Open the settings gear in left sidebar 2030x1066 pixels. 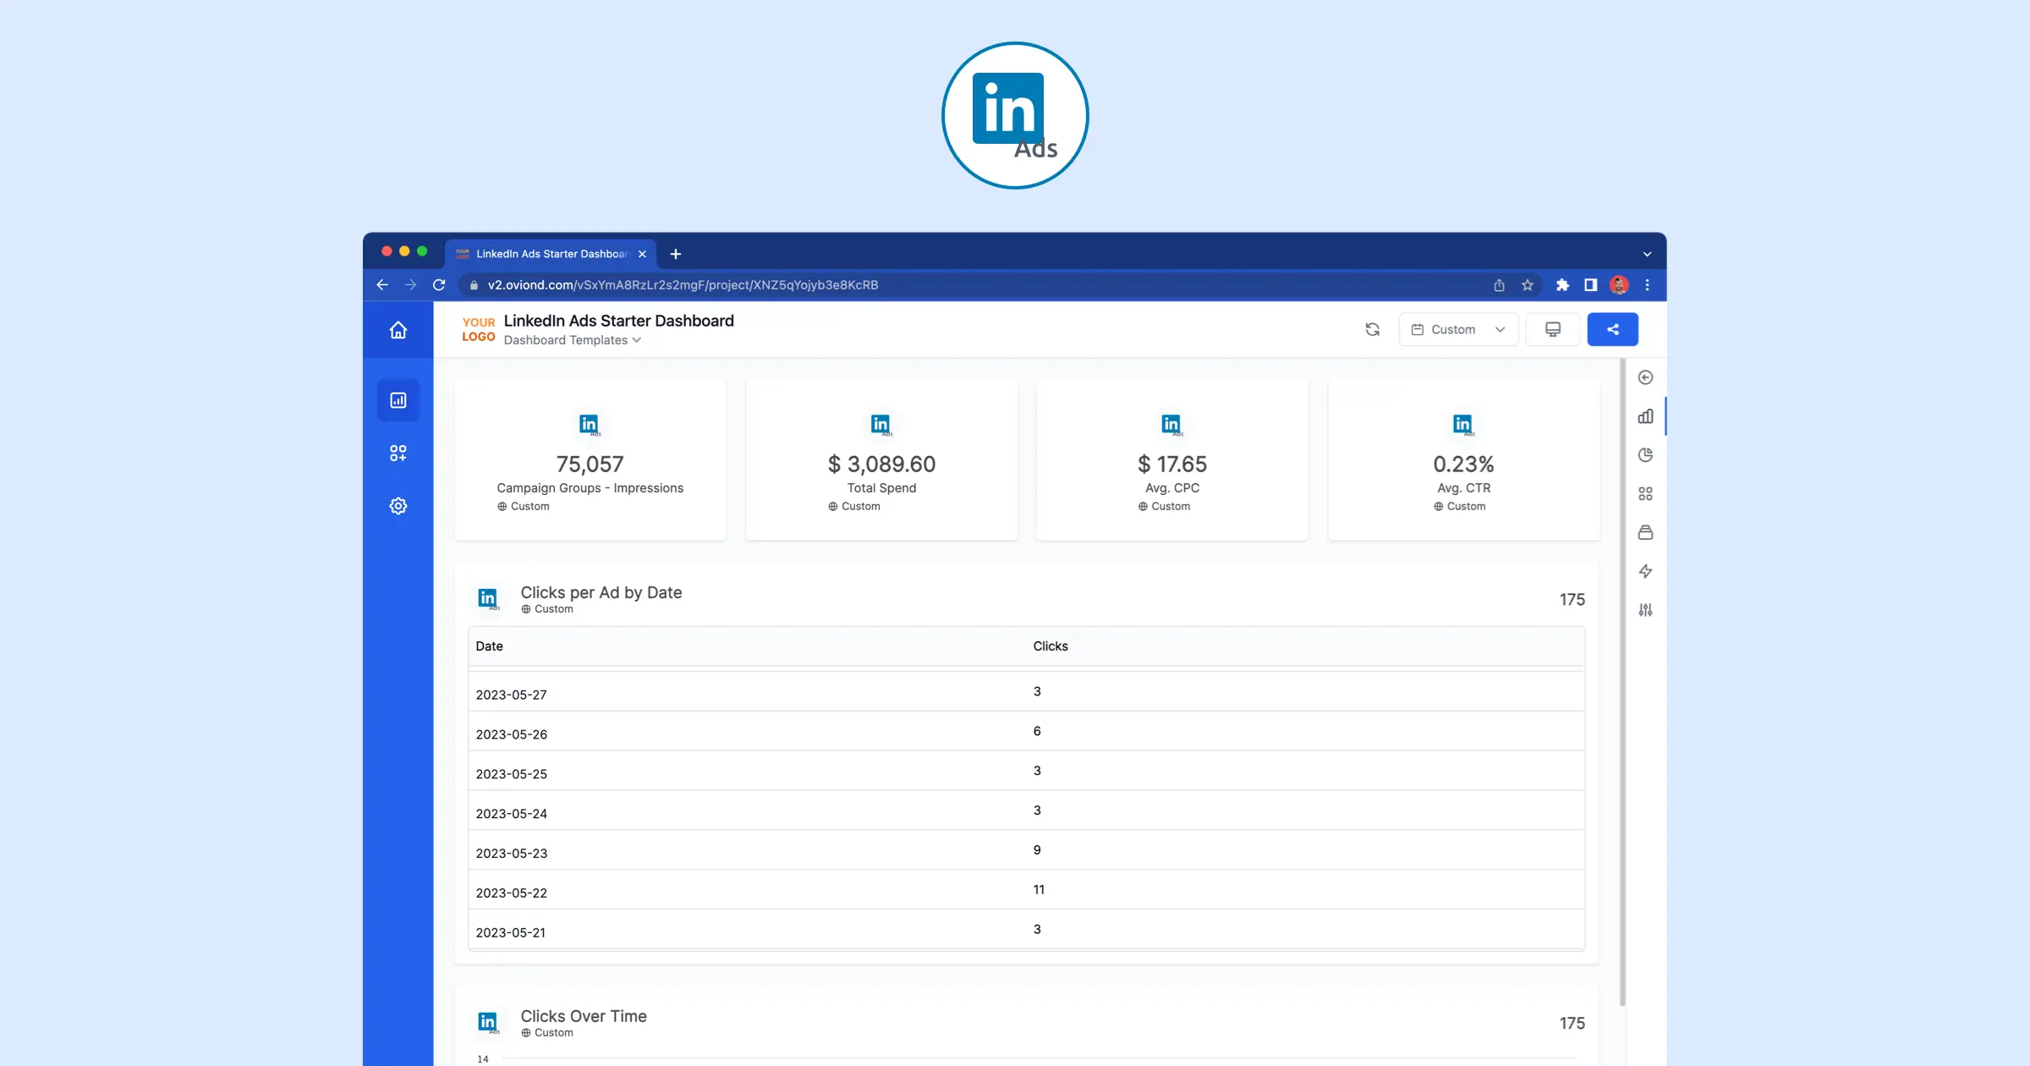(x=398, y=506)
